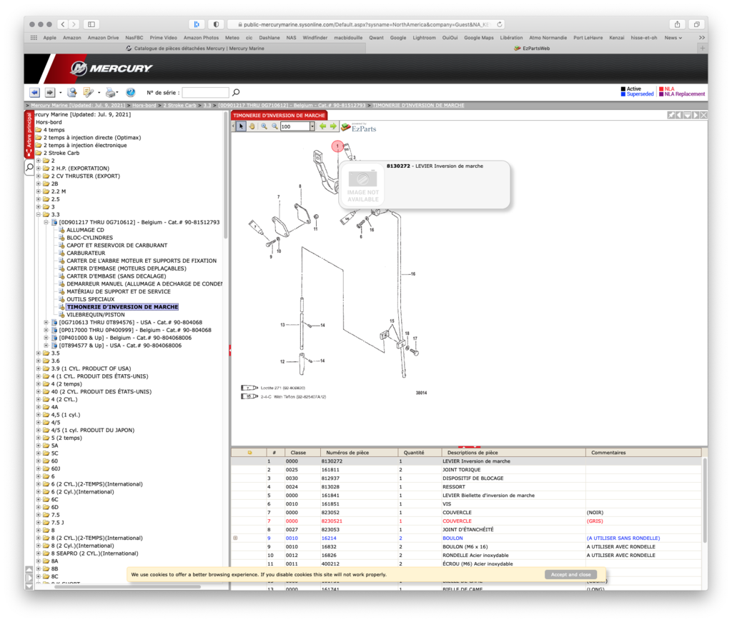Click Hors-bord breadcrumb link
732x622 pixels.
click(x=144, y=106)
